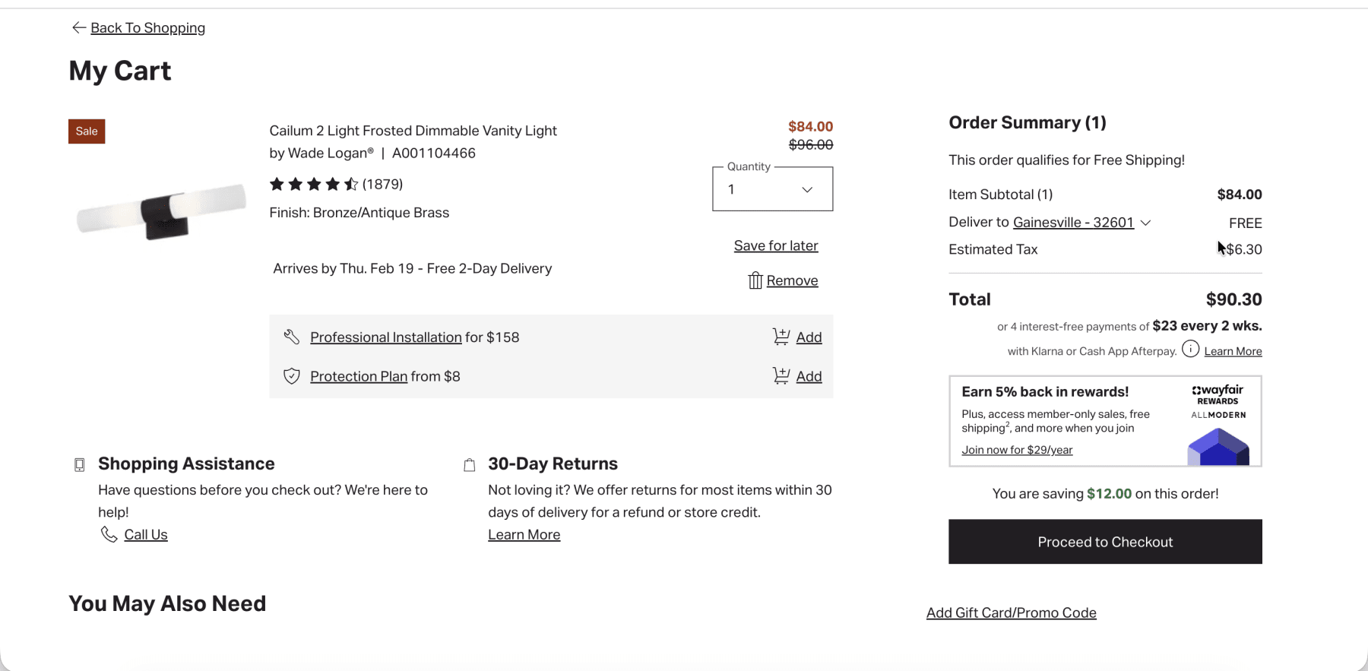Screen dimensions: 1368x671
Task: Go Back To Shopping
Action: click(x=147, y=28)
